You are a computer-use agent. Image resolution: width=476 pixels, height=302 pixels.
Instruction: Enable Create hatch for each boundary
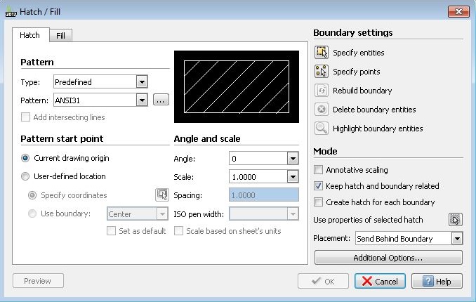pyautogui.click(x=318, y=202)
